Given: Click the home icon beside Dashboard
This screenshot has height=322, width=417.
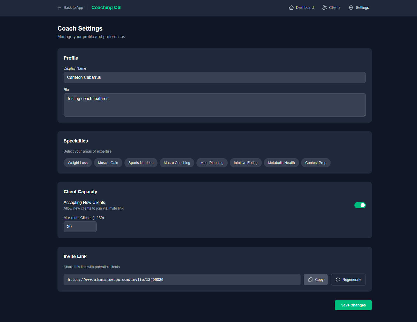Looking at the screenshot, I should point(291,8).
